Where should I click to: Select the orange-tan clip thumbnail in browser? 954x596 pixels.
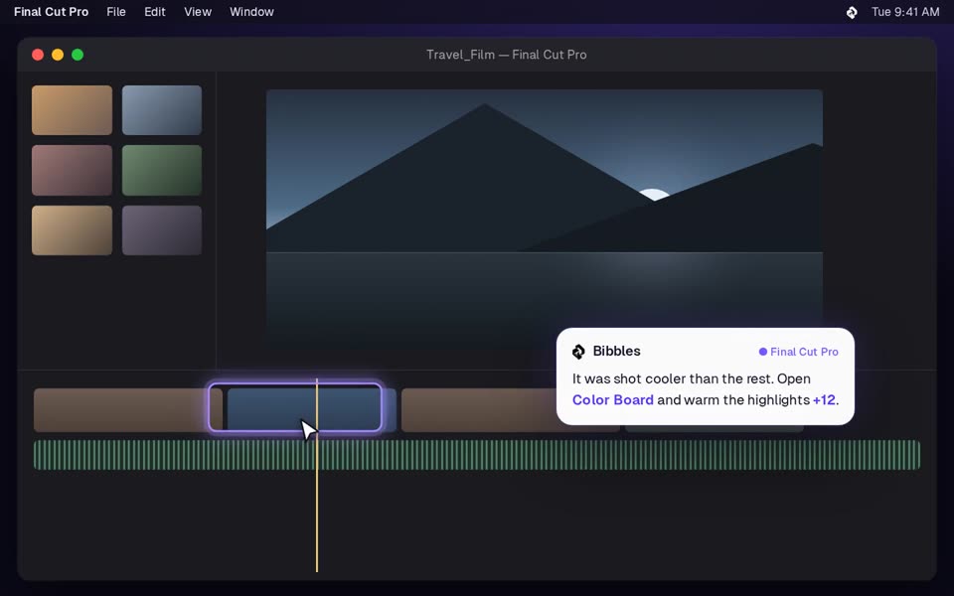72,110
